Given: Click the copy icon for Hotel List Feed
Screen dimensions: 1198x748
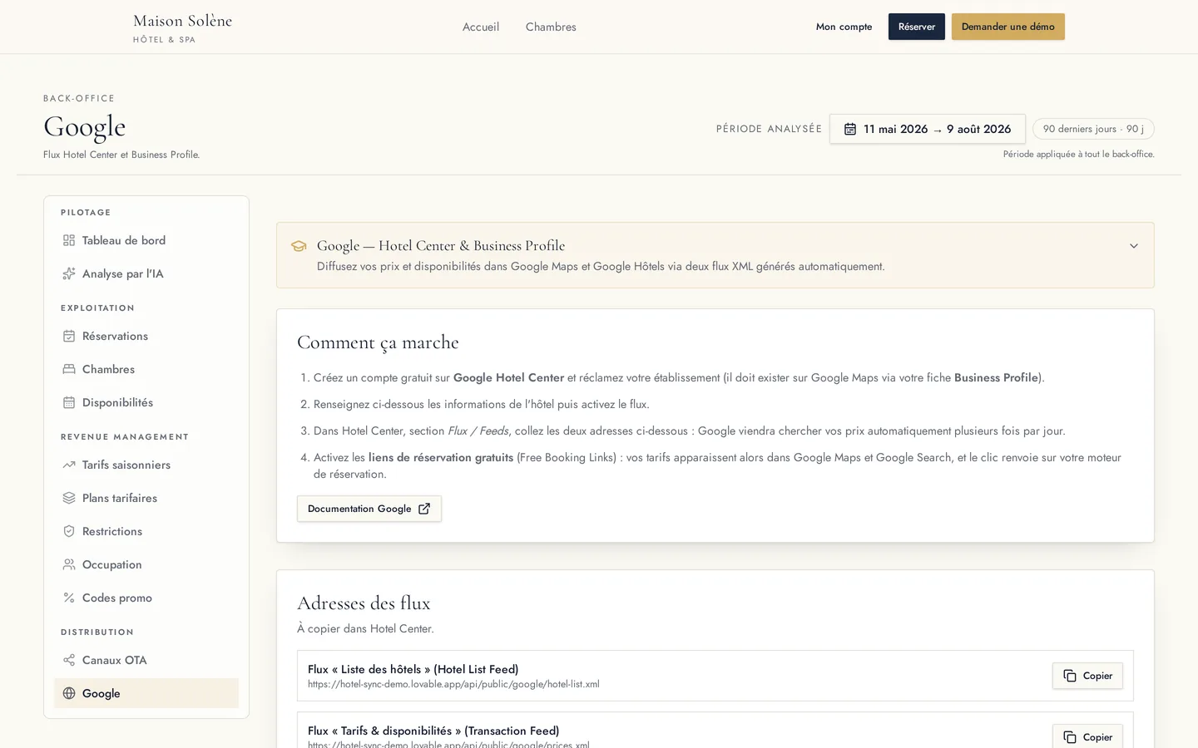Looking at the screenshot, I should click(x=1070, y=676).
